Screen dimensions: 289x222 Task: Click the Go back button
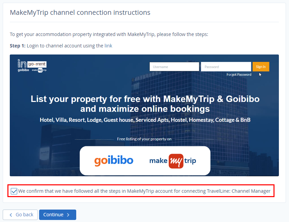click(20, 215)
